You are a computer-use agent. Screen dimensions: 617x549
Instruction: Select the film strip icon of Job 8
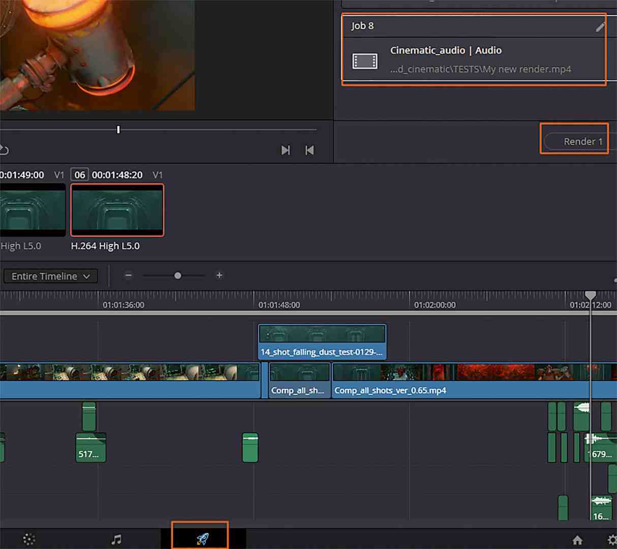click(x=365, y=62)
